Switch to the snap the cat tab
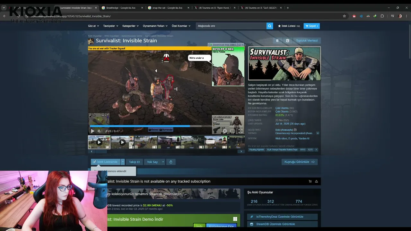411x231 pixels. [168, 8]
